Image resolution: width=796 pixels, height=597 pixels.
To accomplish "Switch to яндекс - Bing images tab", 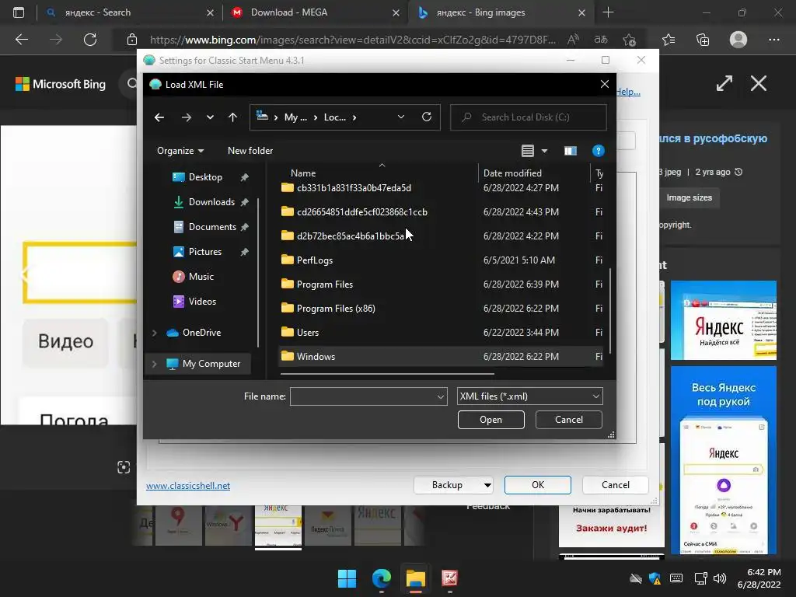I will [501, 12].
